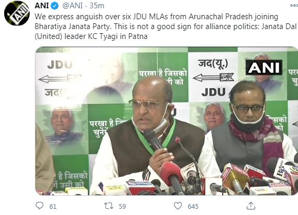The width and height of the screenshot is (298, 215).
Task: Click the ANI display name
Action: tap(42, 6)
